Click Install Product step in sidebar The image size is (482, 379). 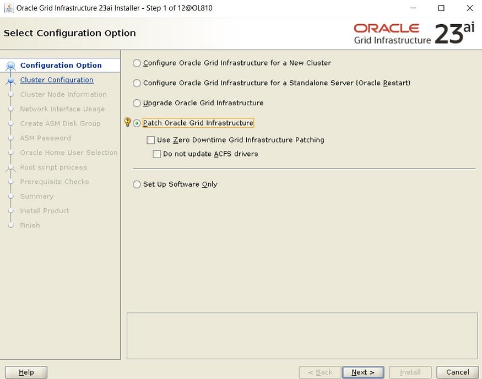tap(45, 211)
